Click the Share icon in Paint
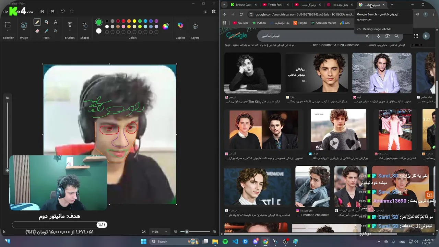The width and height of the screenshot is (439, 247). [52, 12]
